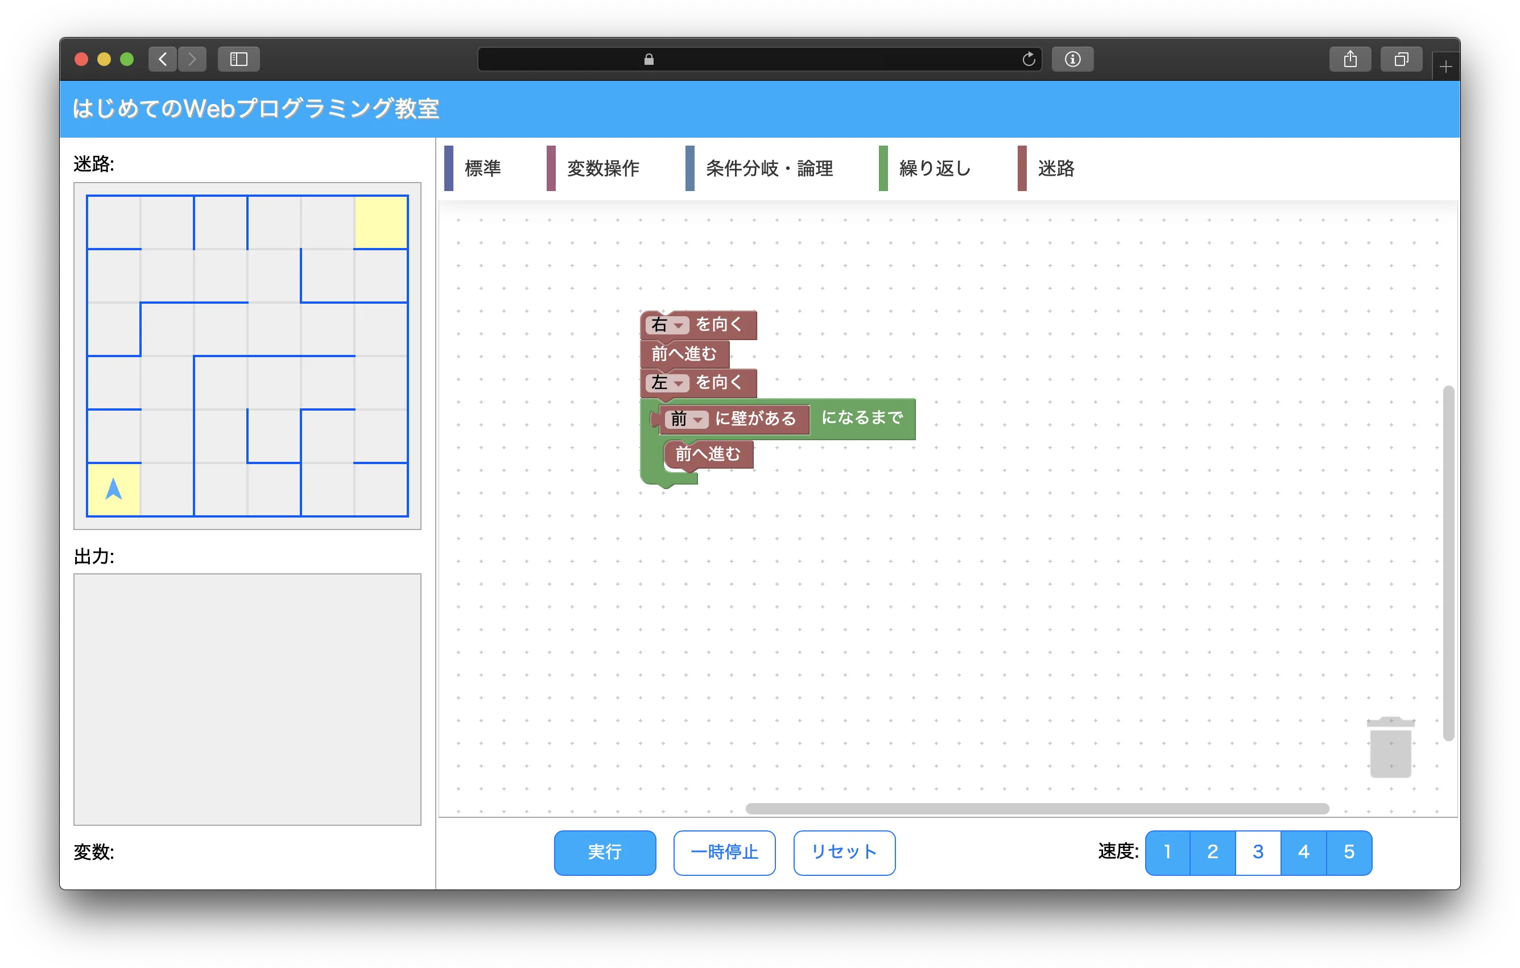Click the browser reload icon
1520x968 pixels.
tap(1029, 59)
